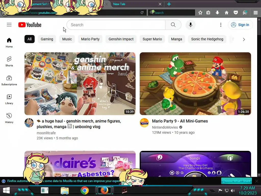Open Library from the sidebar
Screen dimensions: 261x196
point(9,99)
